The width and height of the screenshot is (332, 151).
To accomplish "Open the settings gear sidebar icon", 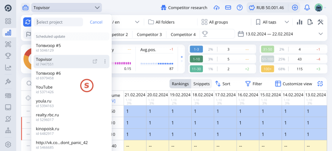I will pos(8,145).
